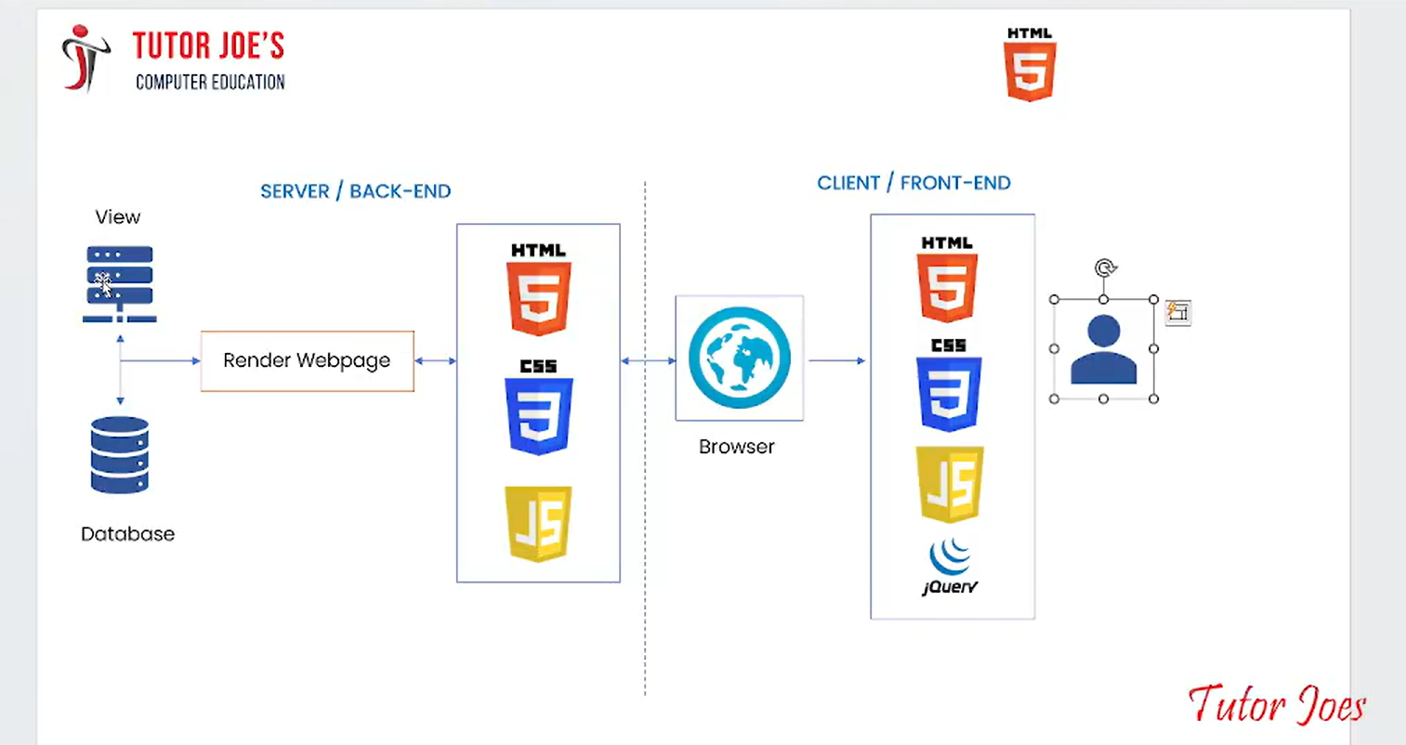Click the client-side JS logo
The image size is (1406, 745).
tap(950, 484)
